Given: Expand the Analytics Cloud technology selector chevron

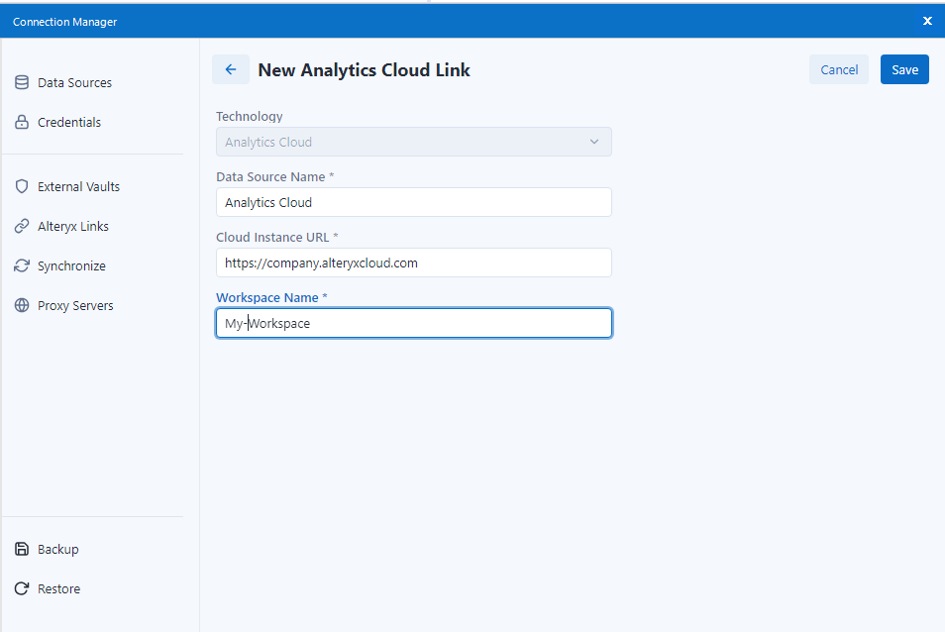Looking at the screenshot, I should 594,142.
